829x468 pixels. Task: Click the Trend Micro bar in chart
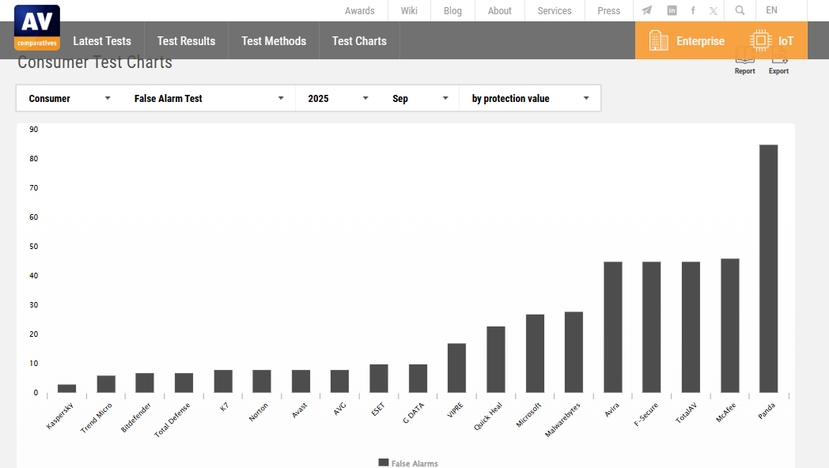click(106, 384)
